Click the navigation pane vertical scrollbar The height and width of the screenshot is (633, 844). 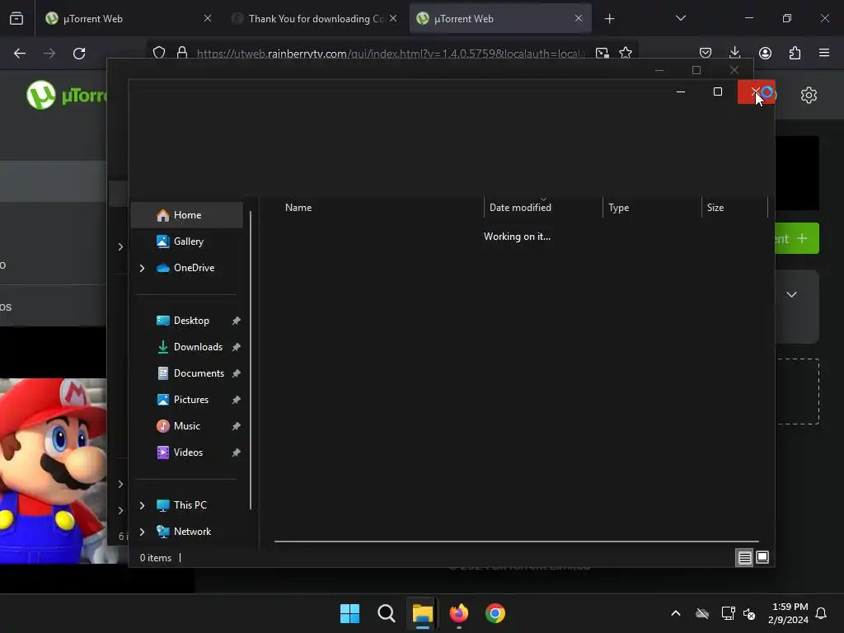click(x=251, y=359)
